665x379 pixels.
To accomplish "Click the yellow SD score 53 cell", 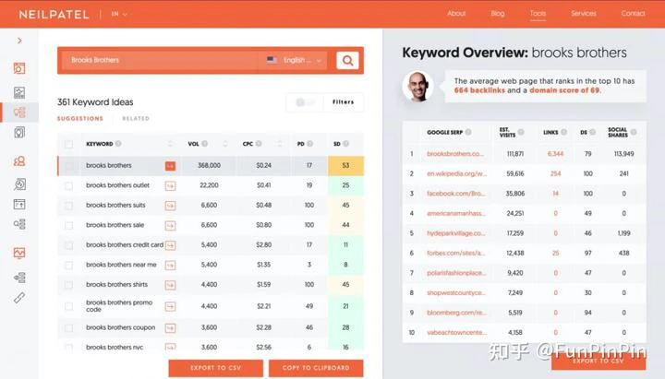I will pyautogui.click(x=345, y=166).
